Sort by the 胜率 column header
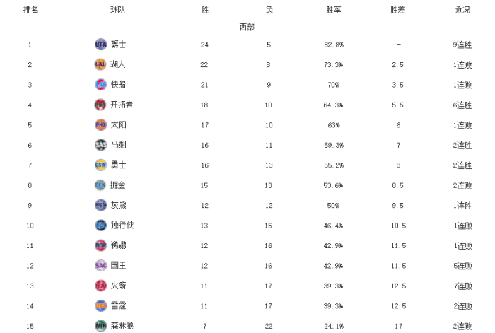 click(x=334, y=10)
